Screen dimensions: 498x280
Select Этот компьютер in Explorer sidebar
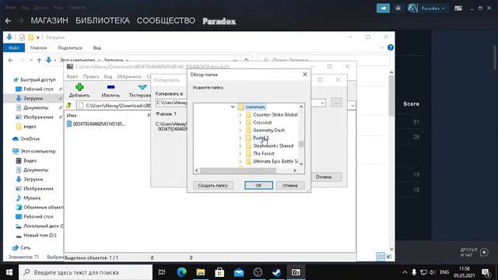(x=34, y=152)
